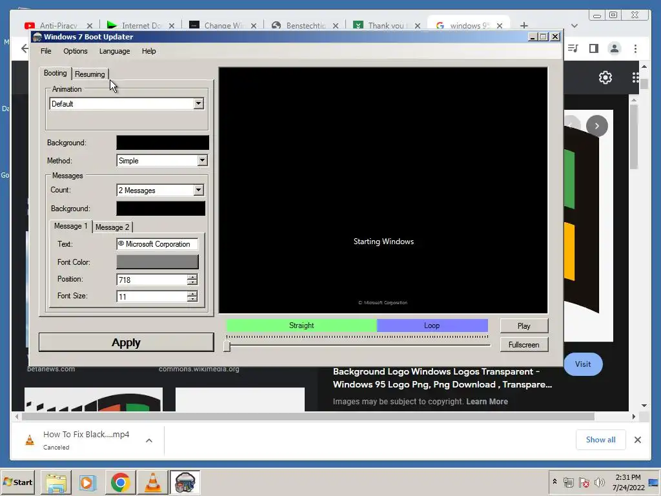This screenshot has width=661, height=496.
Task: Switch to the Benstechtic Chrome tab
Action: [305, 26]
